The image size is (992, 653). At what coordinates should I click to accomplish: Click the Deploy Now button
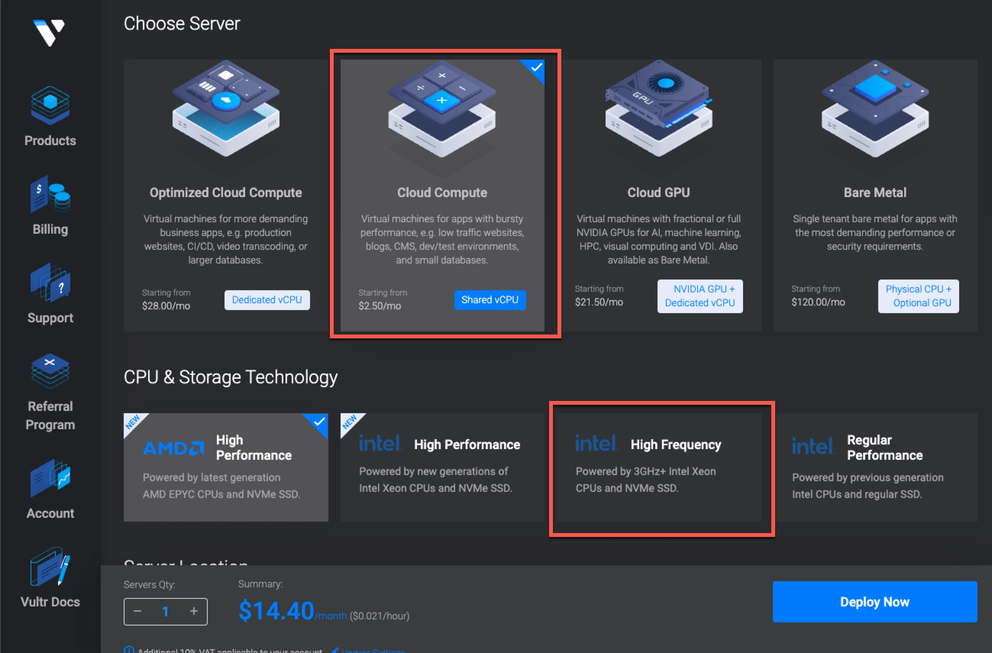pyautogui.click(x=874, y=601)
